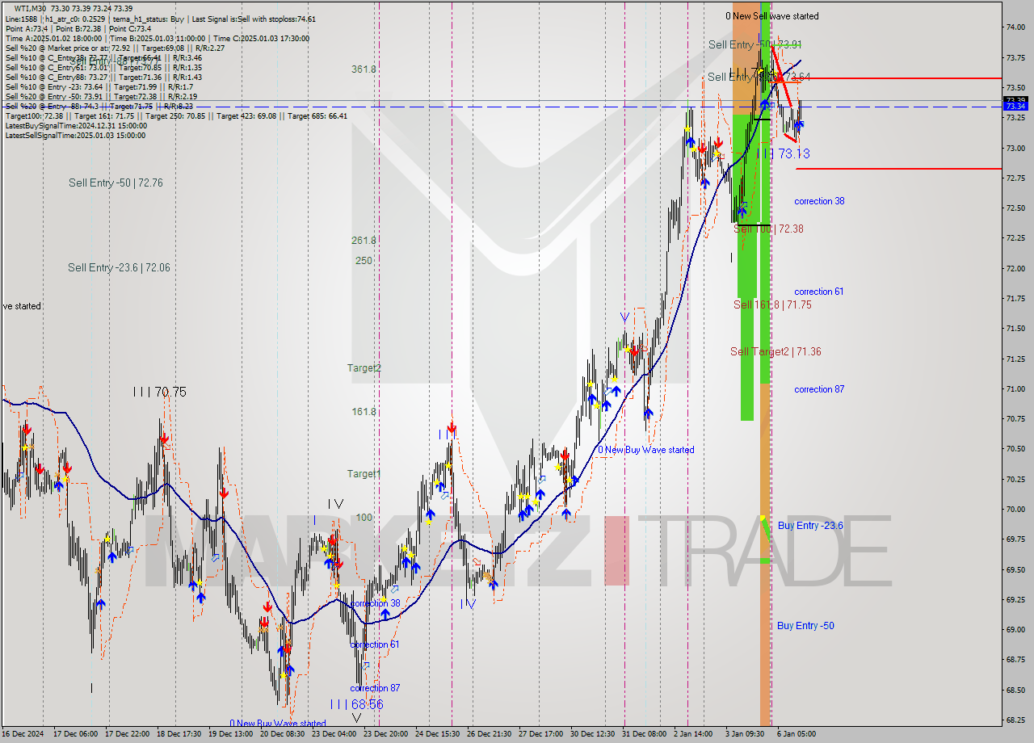Click '71.00' on the price axis
Image resolution: width=1034 pixels, height=743 pixels.
(1015, 389)
